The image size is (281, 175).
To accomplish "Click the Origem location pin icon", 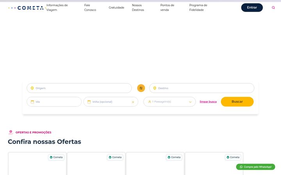I will point(32,88).
